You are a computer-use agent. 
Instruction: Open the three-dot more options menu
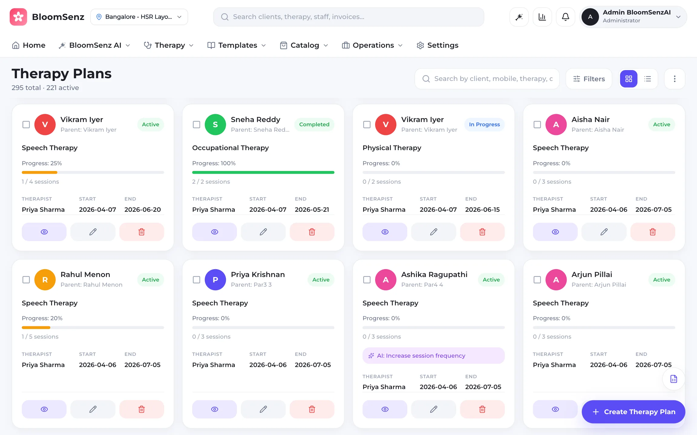[675, 79]
